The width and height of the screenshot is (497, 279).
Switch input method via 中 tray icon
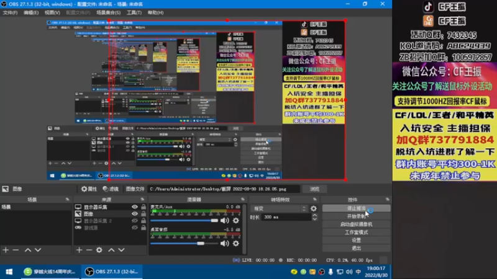358,272
